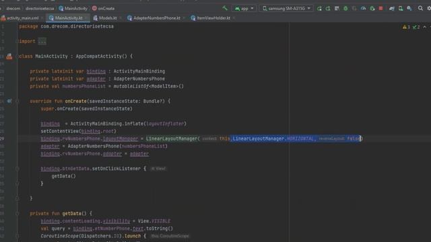The image size is (431, 242).
Task: Open the IDE settings gear icon
Action: pyautogui.click(x=428, y=9)
